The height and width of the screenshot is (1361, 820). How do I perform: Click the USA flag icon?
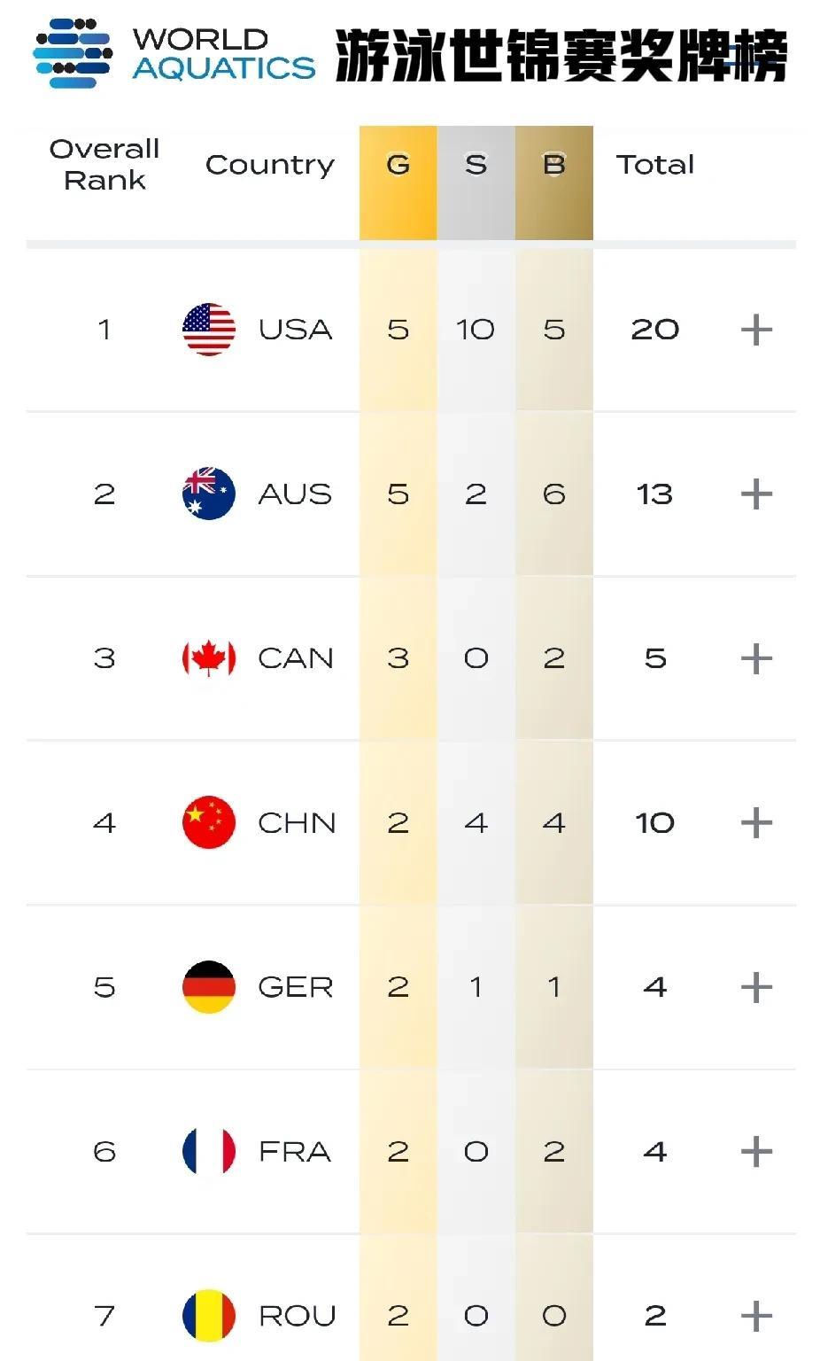point(209,330)
